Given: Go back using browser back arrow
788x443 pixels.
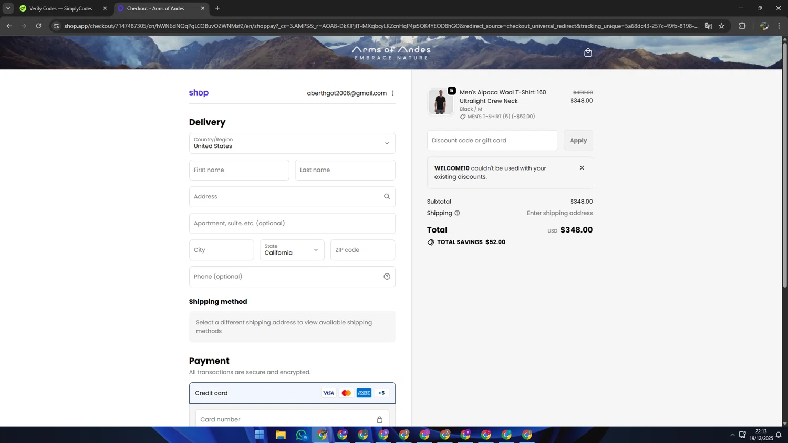Looking at the screenshot, I should coord(9,26).
